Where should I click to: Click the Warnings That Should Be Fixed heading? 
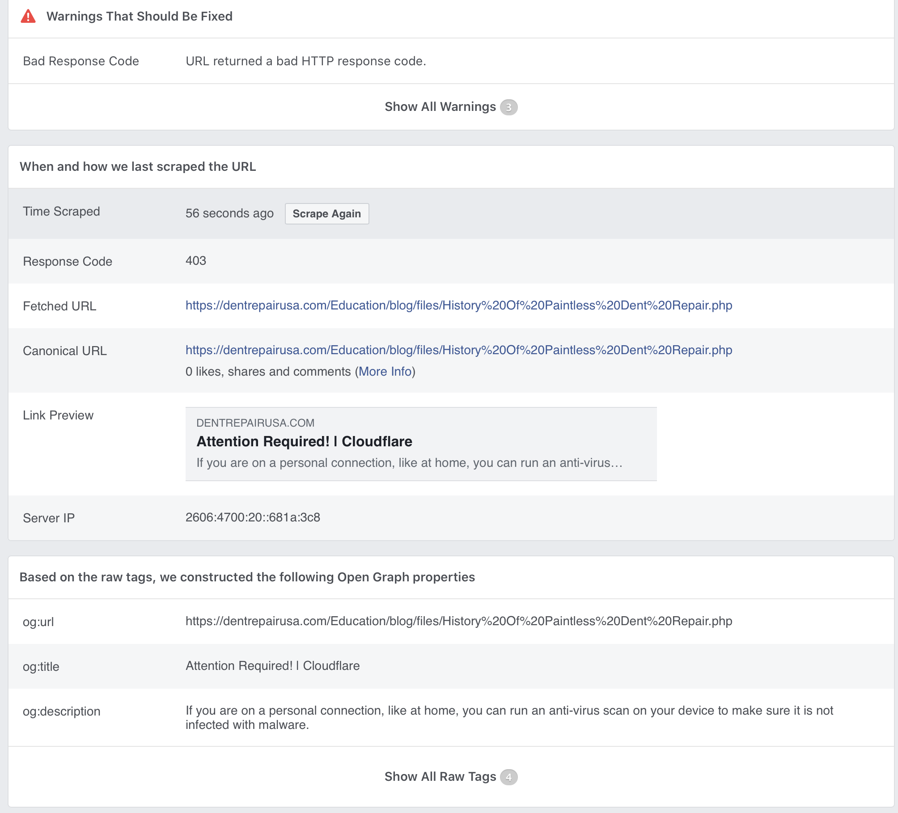[139, 17]
